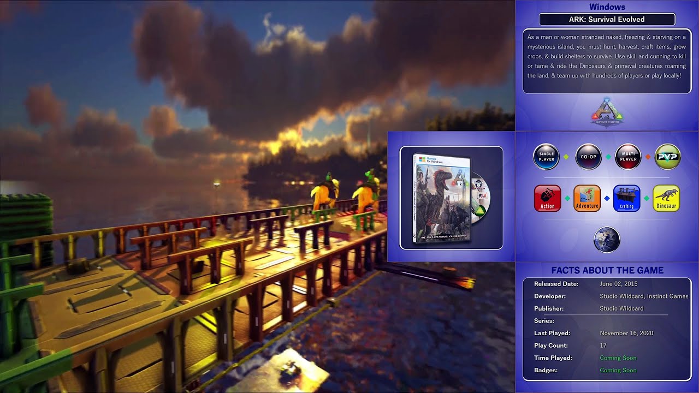Click the Developer label
This screenshot has width=699, height=393.
pos(550,296)
